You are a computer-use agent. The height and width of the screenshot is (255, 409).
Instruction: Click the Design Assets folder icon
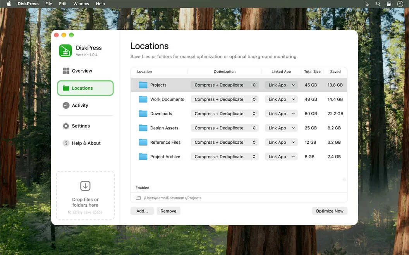[143, 128]
